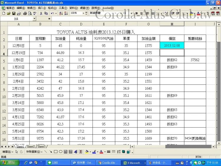Jump to the first sheet tab arrow

point(2,147)
